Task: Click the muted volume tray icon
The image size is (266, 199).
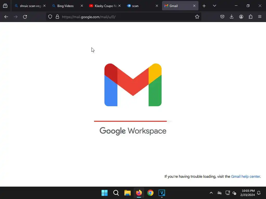Action: pos(234,193)
